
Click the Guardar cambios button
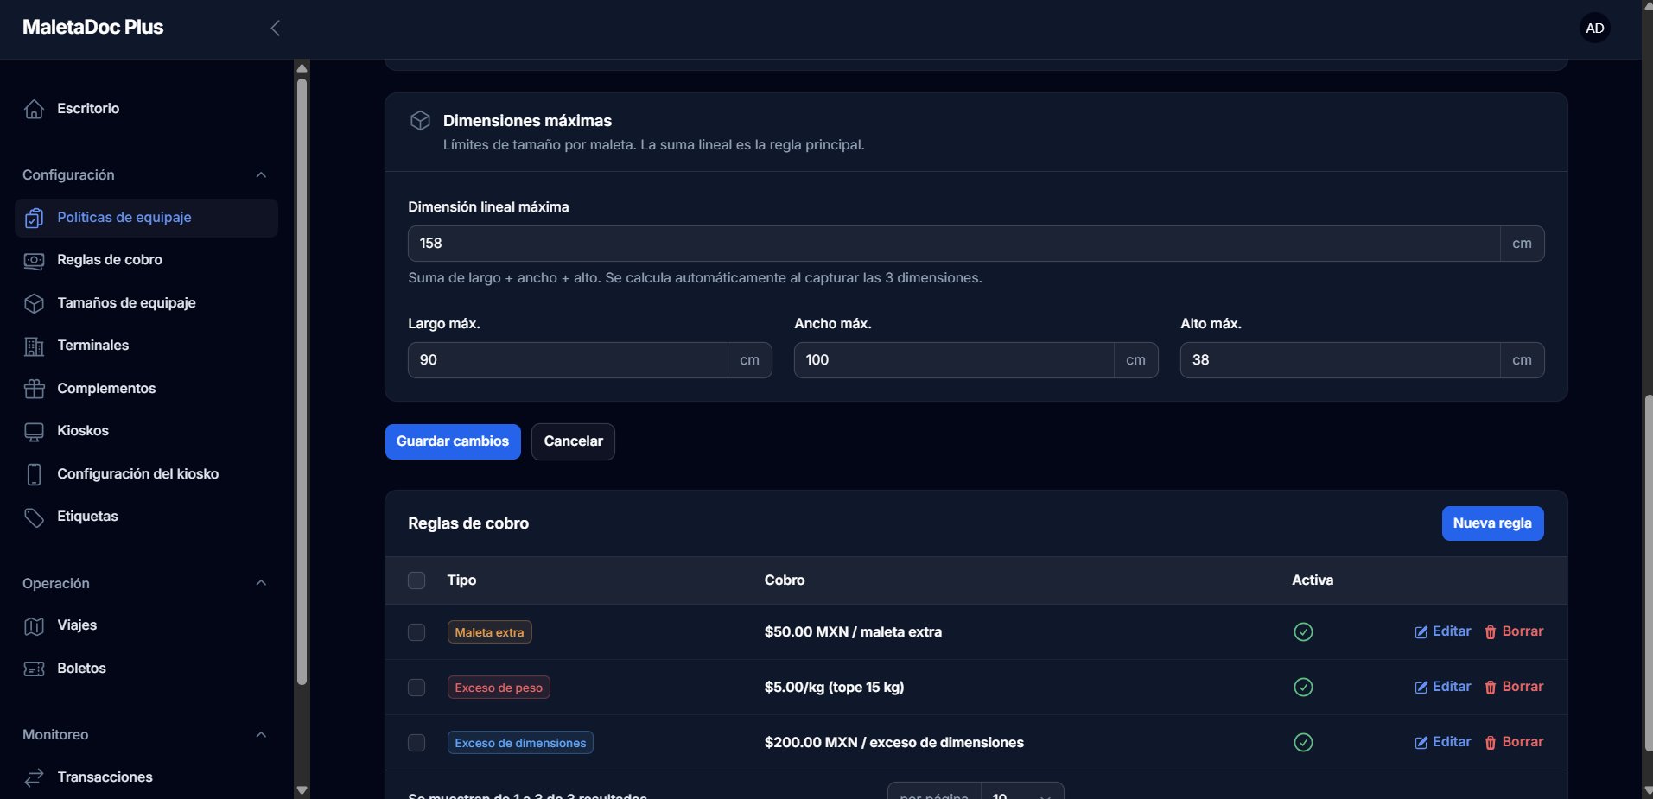[x=453, y=441]
